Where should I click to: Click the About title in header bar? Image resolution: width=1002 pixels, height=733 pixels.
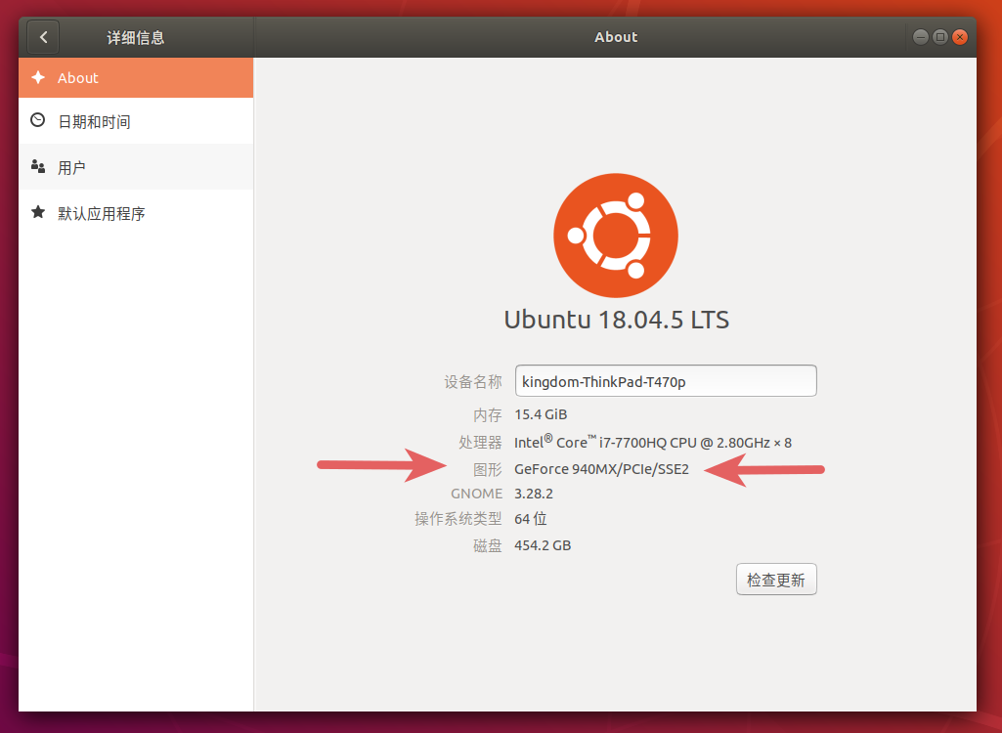click(616, 37)
